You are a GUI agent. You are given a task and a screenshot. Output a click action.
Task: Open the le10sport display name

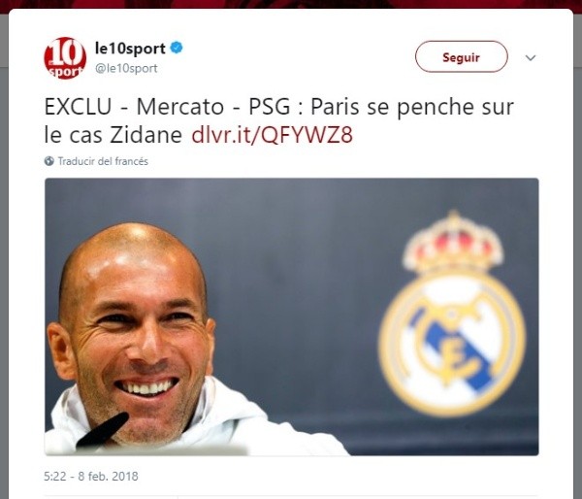click(x=130, y=49)
